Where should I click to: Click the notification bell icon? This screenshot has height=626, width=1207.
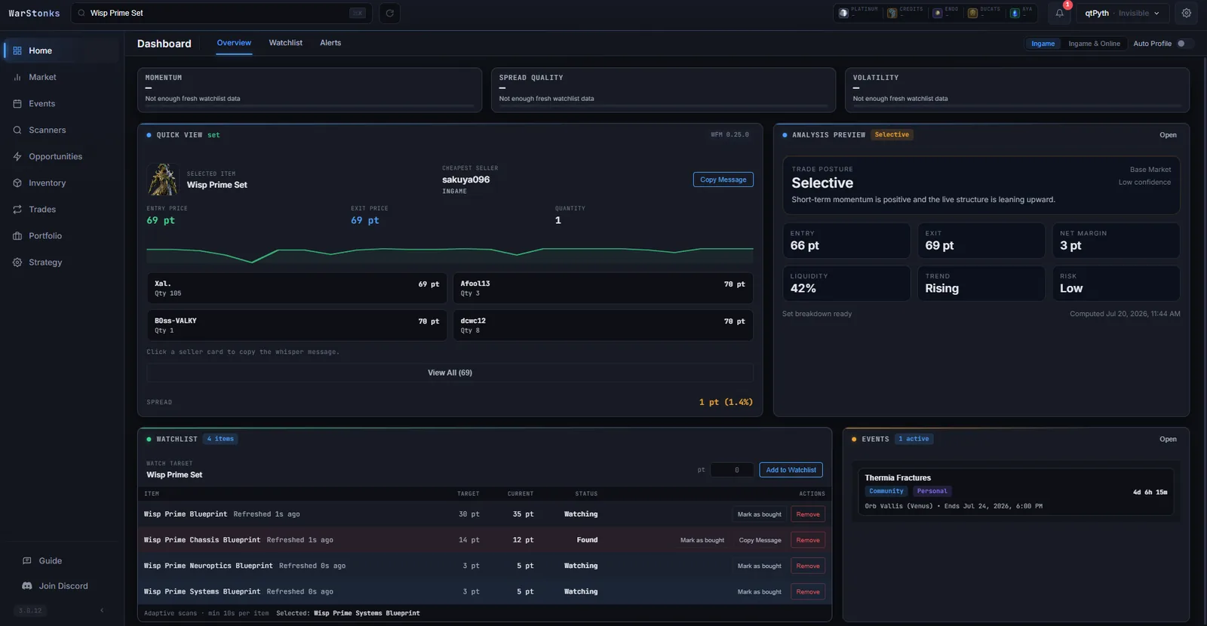(x=1059, y=13)
